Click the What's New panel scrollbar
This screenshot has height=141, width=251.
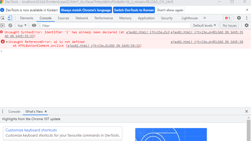(x=249, y=130)
